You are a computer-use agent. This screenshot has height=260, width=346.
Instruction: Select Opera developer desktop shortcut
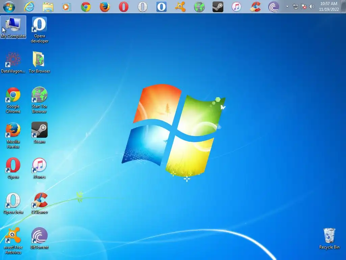(40, 30)
